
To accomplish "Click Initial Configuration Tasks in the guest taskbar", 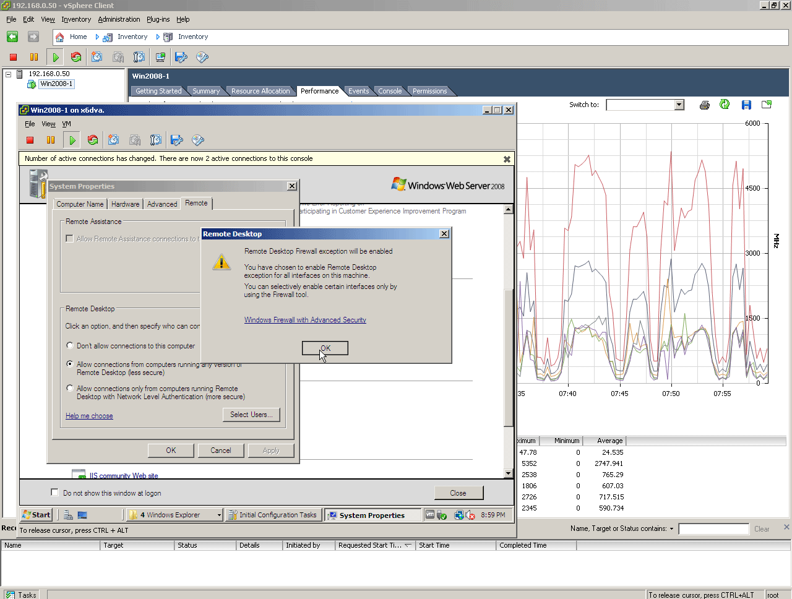I will click(273, 515).
